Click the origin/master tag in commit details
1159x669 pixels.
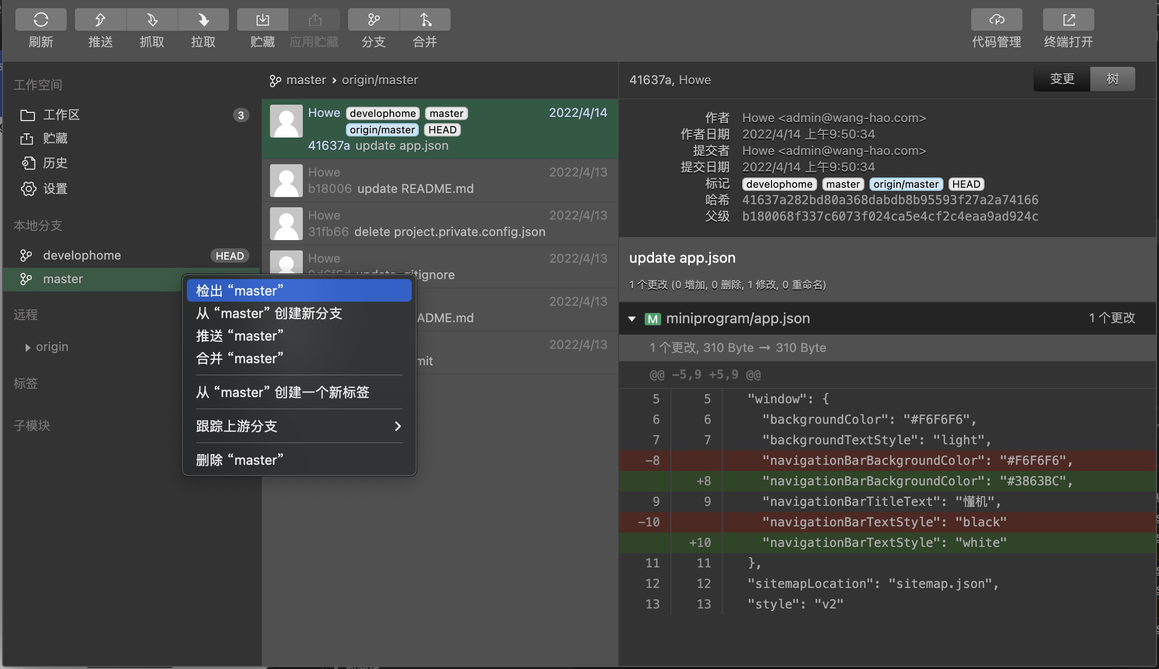(906, 184)
